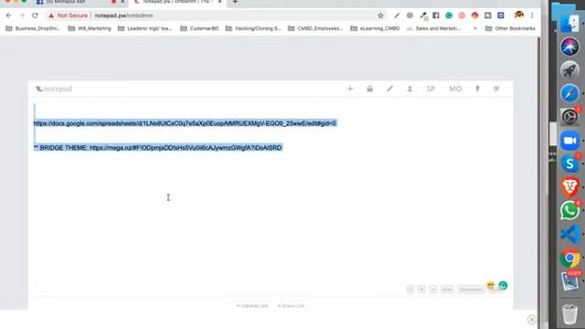Image resolution: width=585 pixels, height=329 pixels.
Task: Click the gray circle extension icon
Action: [409, 16]
